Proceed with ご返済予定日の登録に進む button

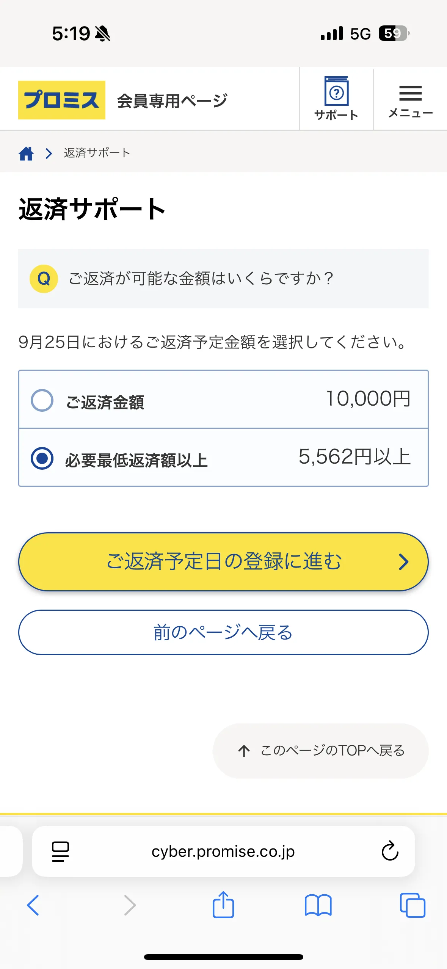point(223,561)
